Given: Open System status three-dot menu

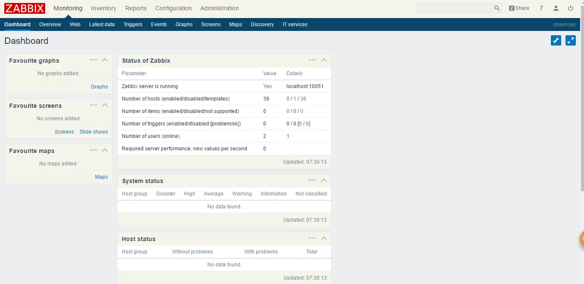Looking at the screenshot, I should (312, 180).
